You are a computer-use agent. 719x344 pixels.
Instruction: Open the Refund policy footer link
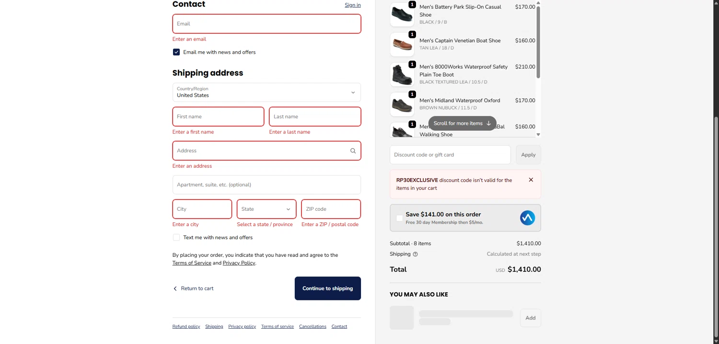click(186, 327)
